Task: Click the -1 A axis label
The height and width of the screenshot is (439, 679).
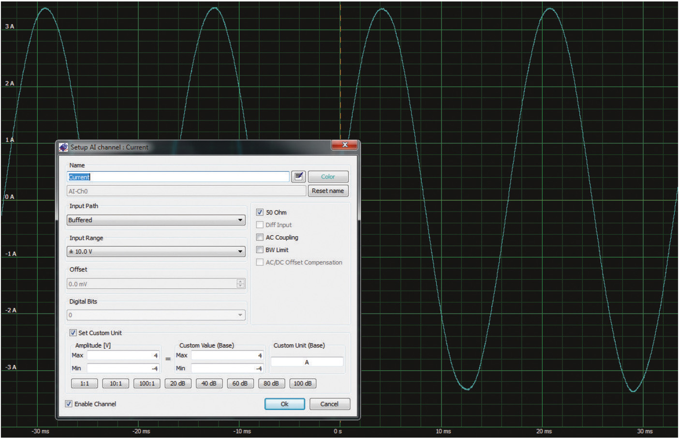Action: point(11,254)
